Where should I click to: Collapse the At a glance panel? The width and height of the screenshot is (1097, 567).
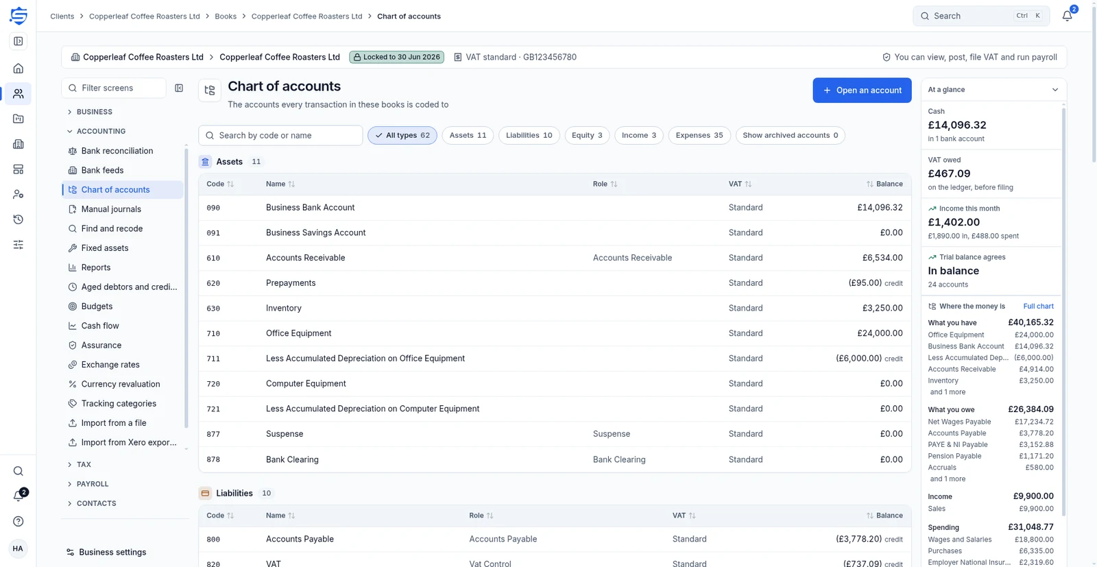coord(1055,90)
